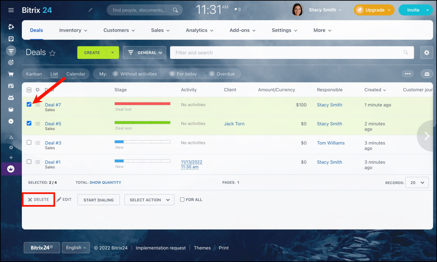Check the Deal #1 checkbox
Viewport: 437px width, 262px height.
point(29,161)
